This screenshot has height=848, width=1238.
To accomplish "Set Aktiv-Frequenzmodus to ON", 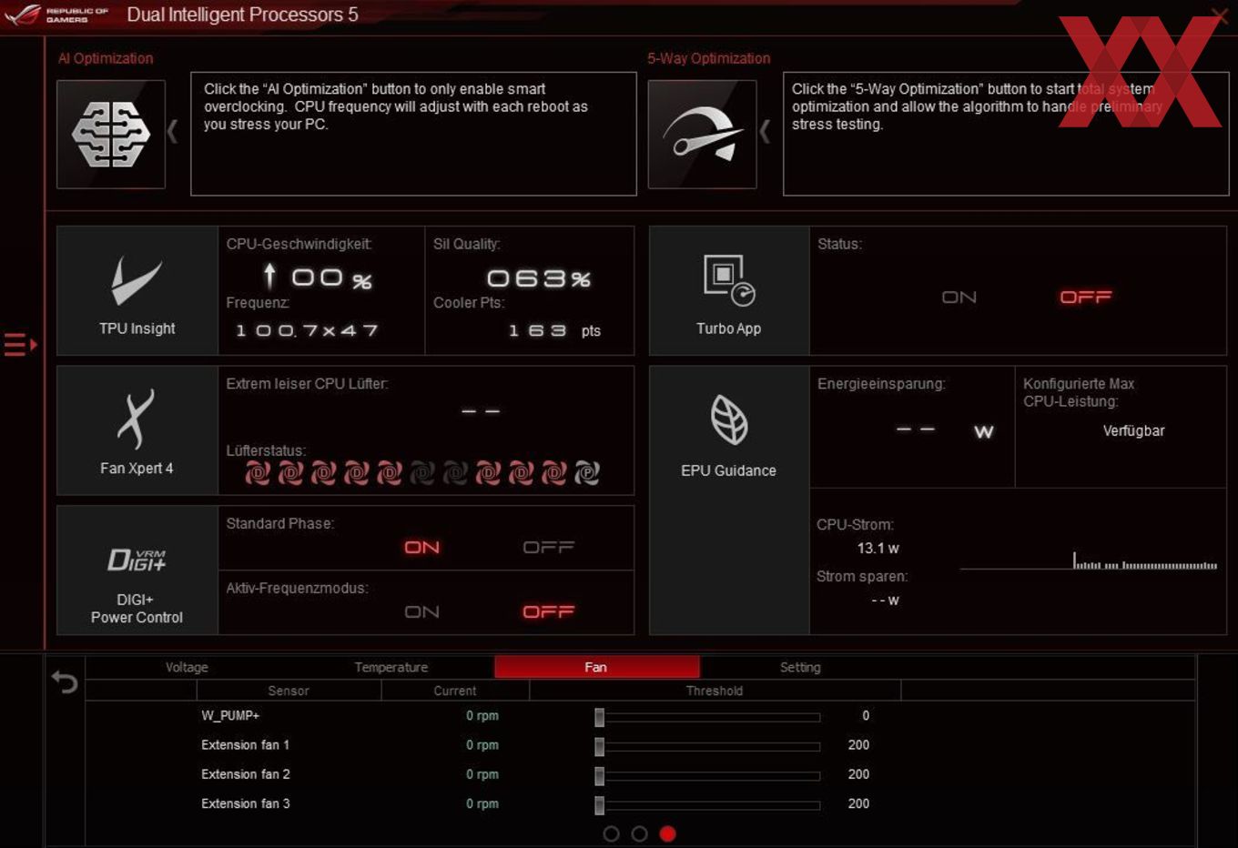I will (x=422, y=611).
